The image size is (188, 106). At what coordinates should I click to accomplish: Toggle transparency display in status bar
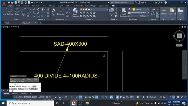tap(90, 97)
